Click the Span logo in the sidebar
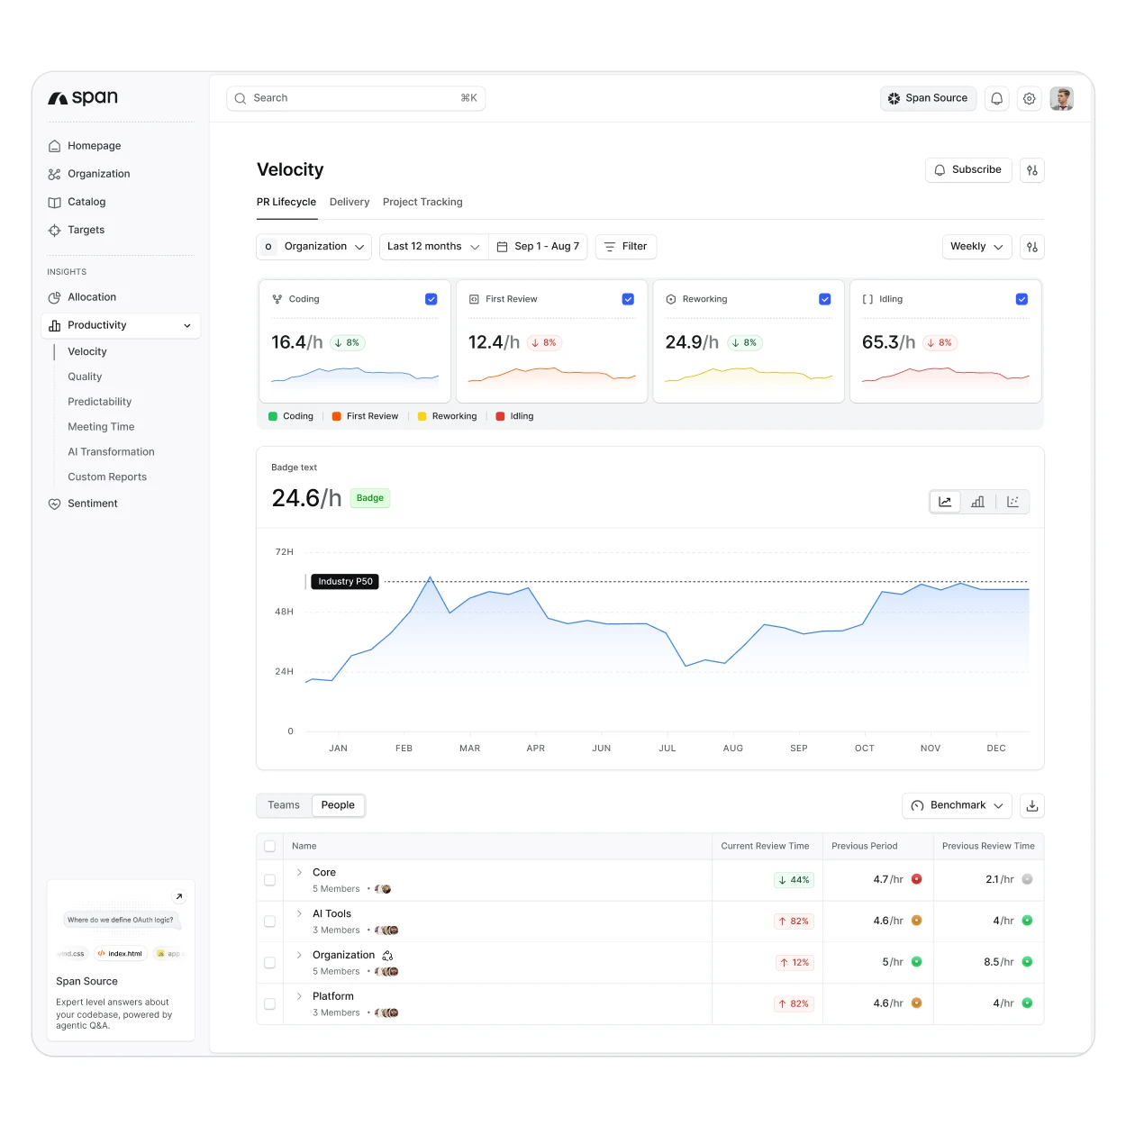Viewport: 1126px width, 1126px height. [x=83, y=97]
